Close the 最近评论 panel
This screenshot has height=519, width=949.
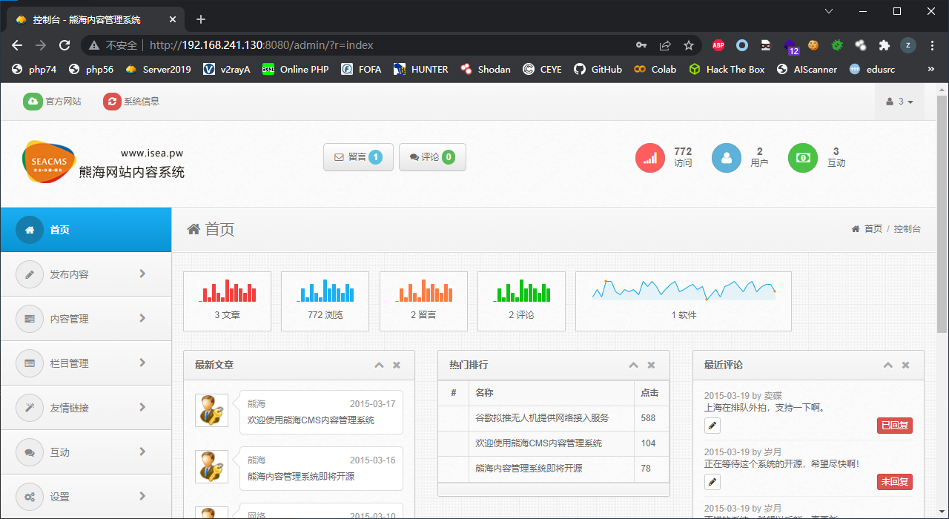pos(905,365)
